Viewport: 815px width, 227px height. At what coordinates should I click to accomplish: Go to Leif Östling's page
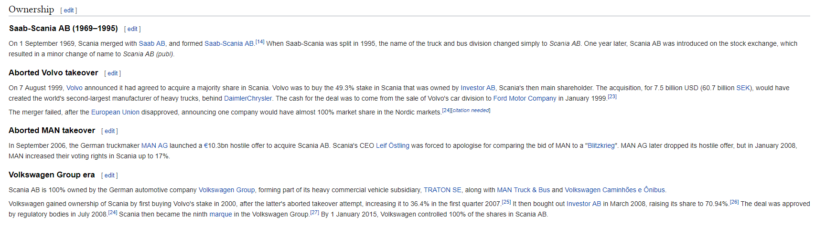tap(393, 145)
